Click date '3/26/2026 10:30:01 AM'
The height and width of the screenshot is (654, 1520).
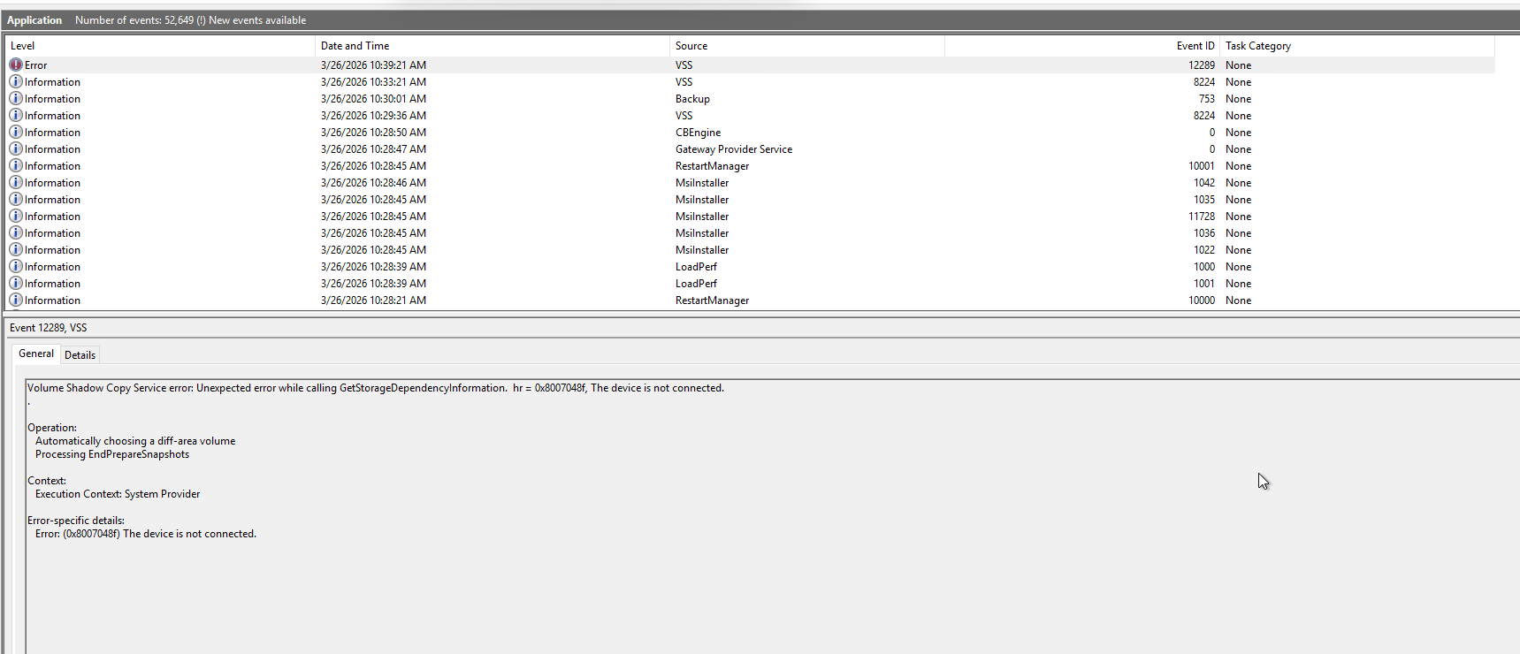coord(373,99)
